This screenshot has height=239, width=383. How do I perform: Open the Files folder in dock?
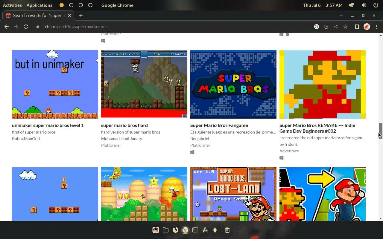165,230
